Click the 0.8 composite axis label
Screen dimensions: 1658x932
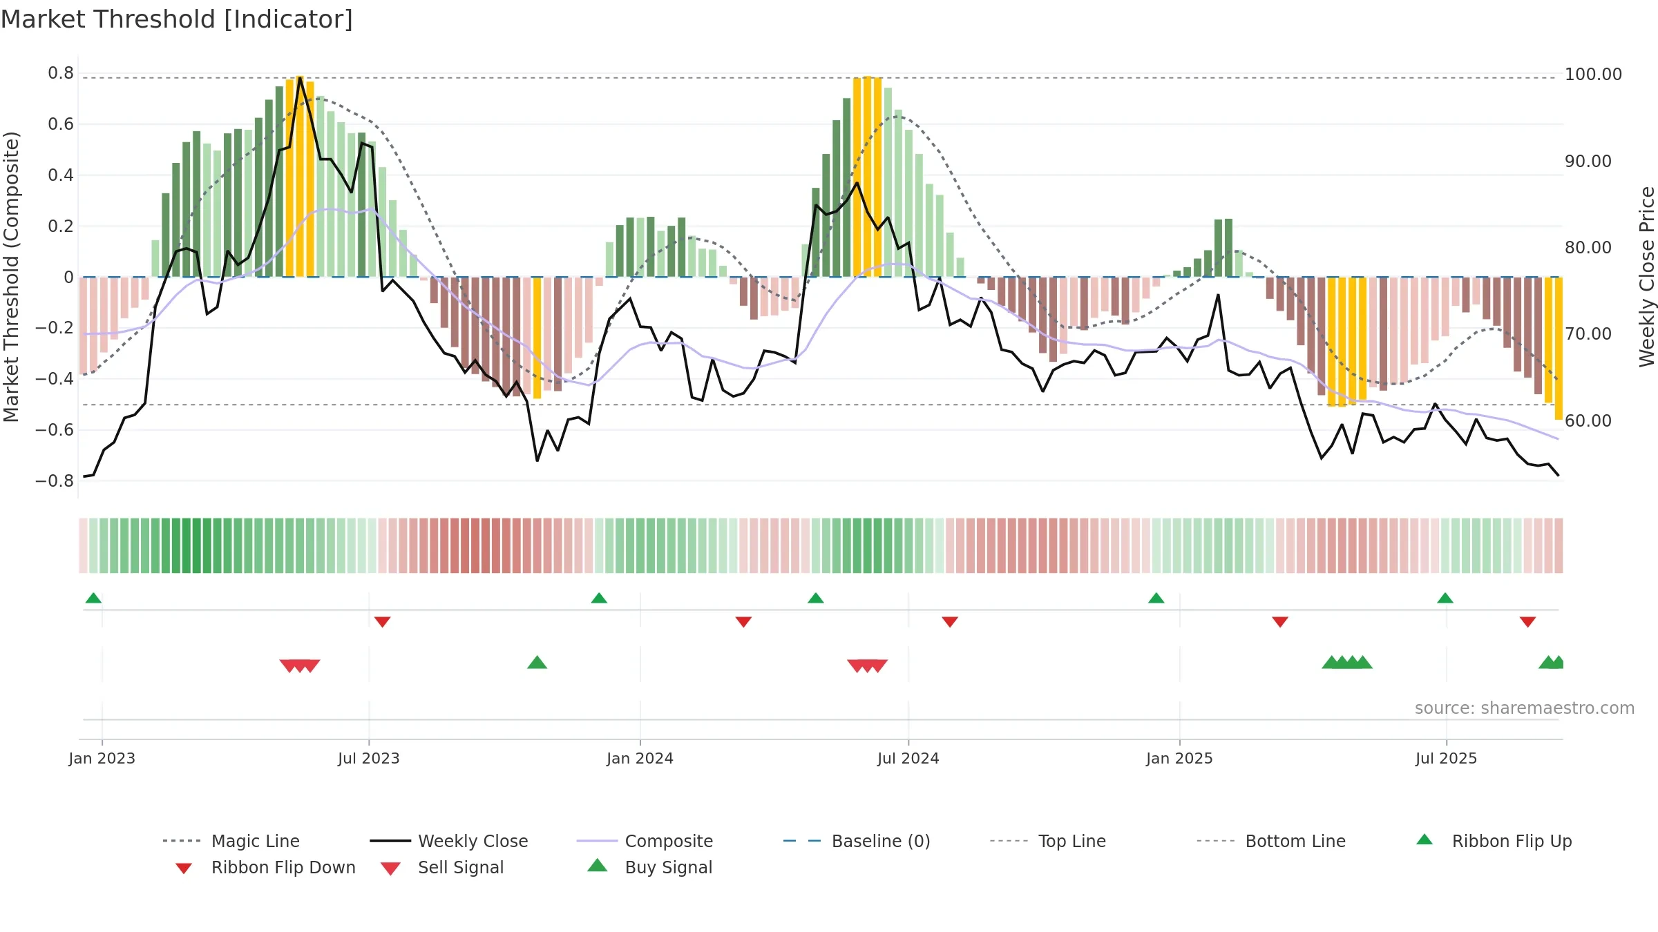coord(61,73)
